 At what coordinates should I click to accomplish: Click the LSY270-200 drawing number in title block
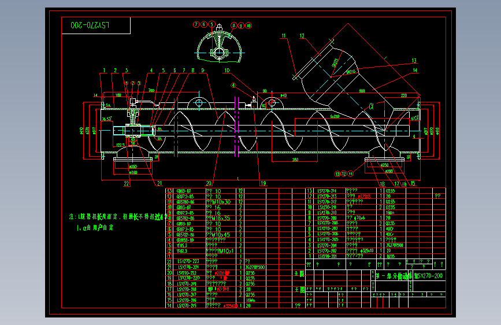point(428,275)
